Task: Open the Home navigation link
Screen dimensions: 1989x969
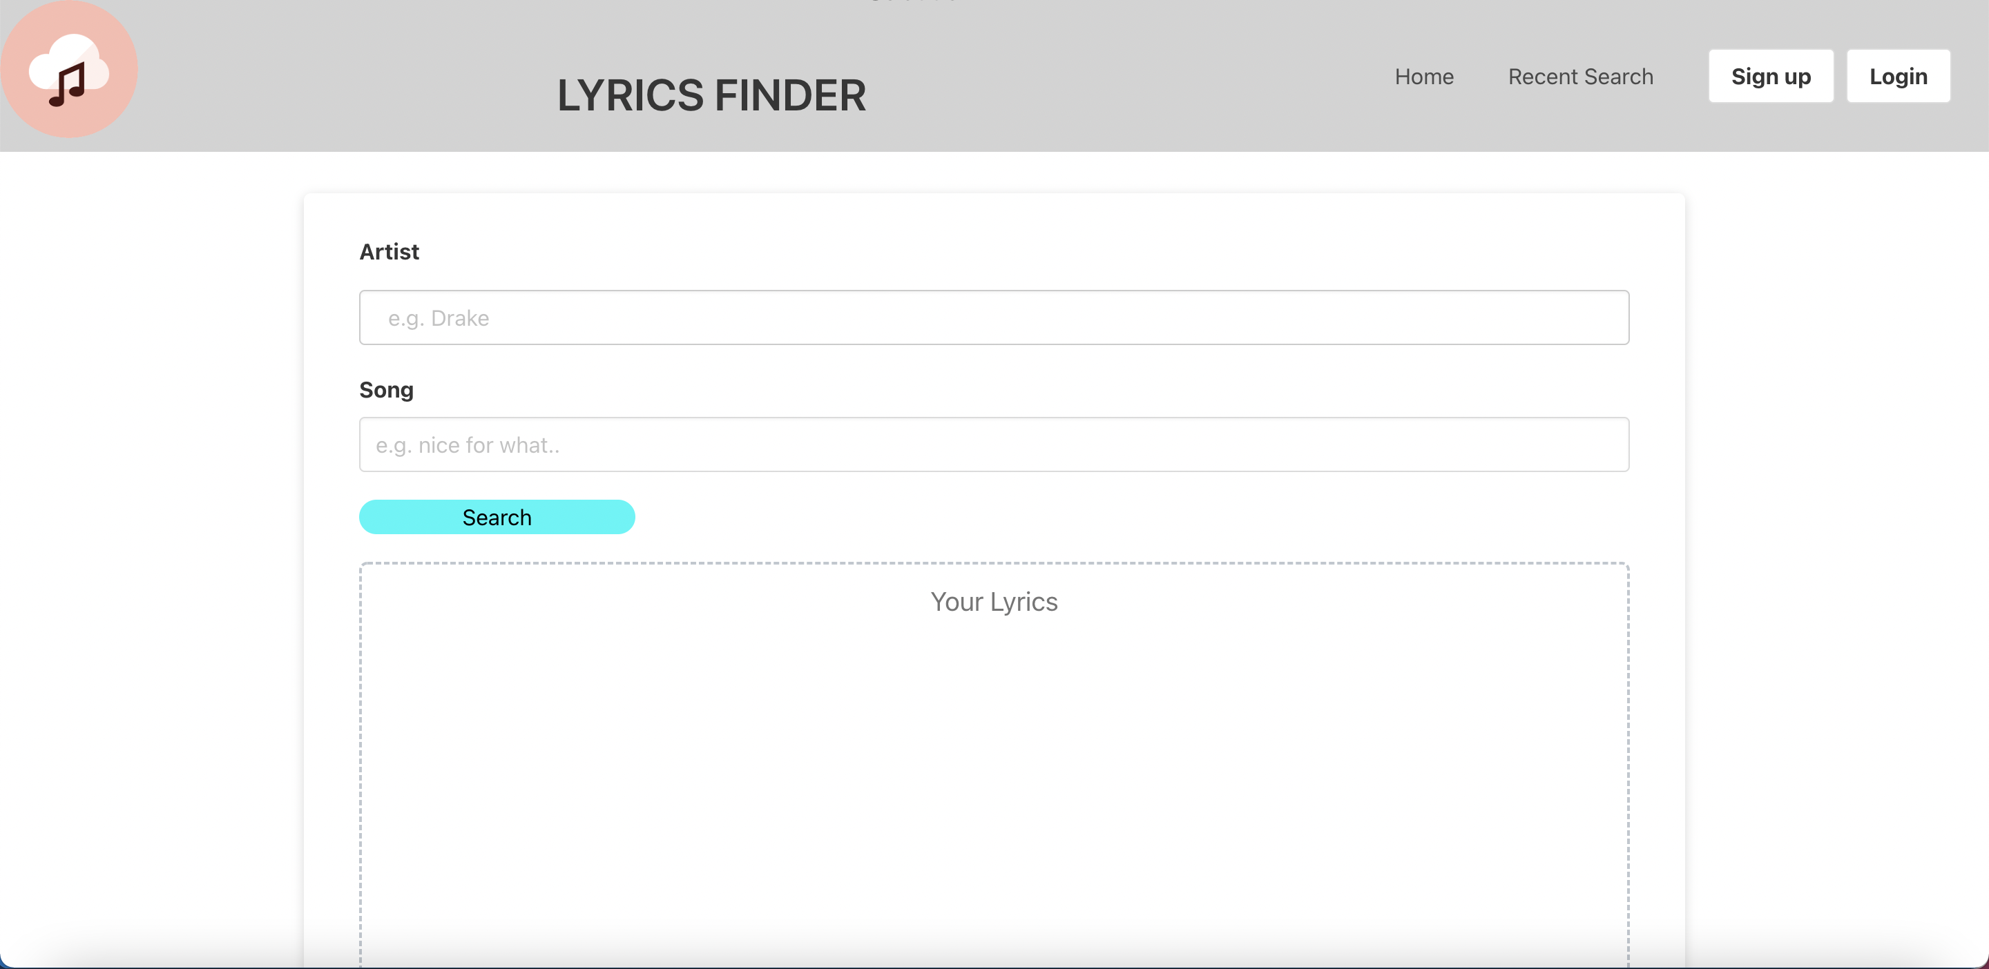Action: [1424, 77]
